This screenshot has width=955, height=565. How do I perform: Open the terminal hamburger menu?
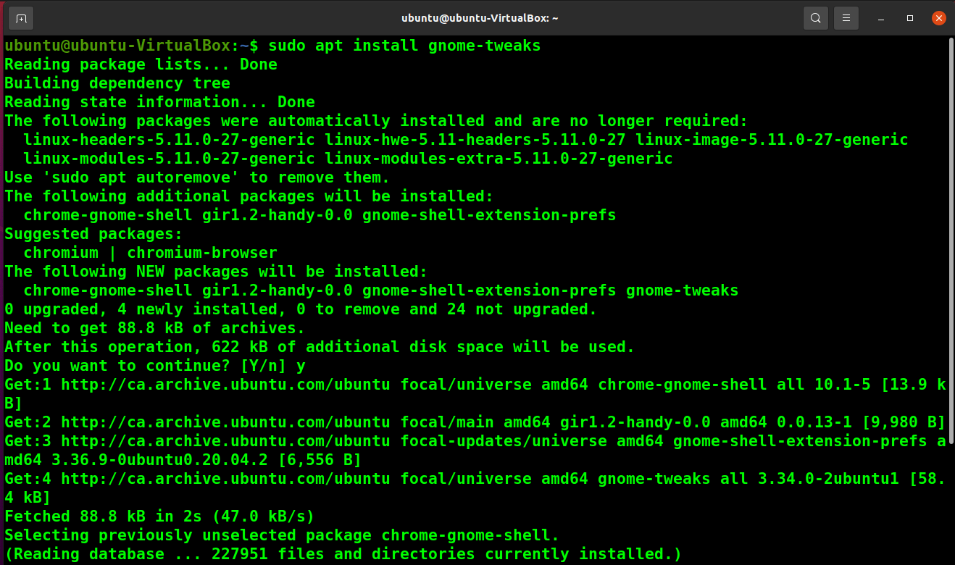click(846, 18)
